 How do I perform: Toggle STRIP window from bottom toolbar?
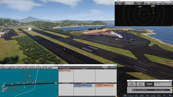click(148, 96)
